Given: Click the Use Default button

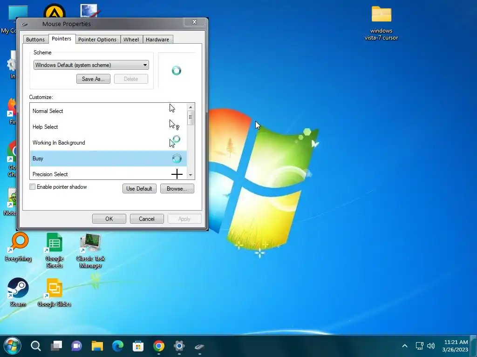Looking at the screenshot, I should [x=139, y=189].
